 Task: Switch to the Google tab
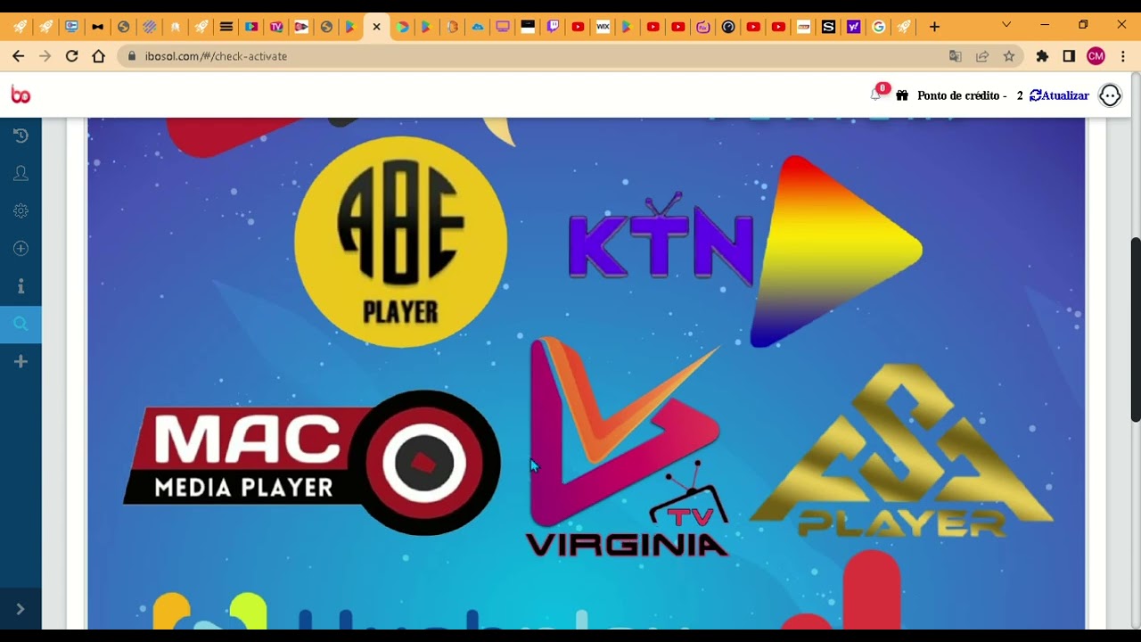[878, 27]
